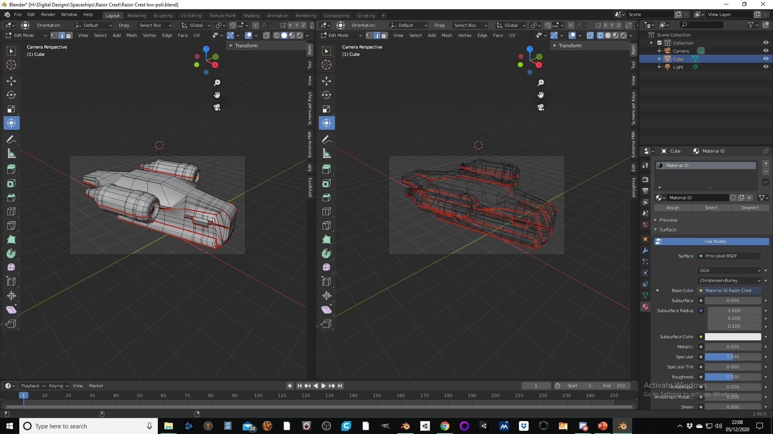Select the Scale tool in left viewport toolbar
Viewport: 773px width, 434px height.
pyautogui.click(x=11, y=109)
